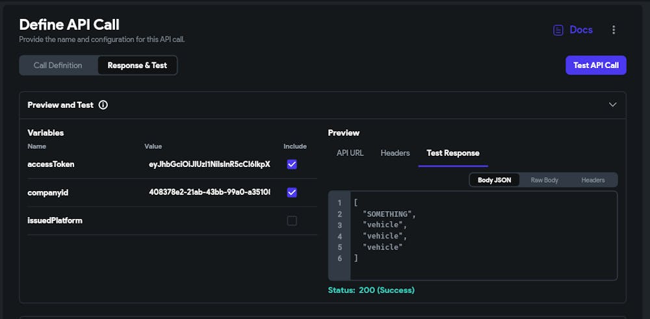This screenshot has width=650, height=319.
Task: Click the companyid variable name
Action: pos(48,193)
